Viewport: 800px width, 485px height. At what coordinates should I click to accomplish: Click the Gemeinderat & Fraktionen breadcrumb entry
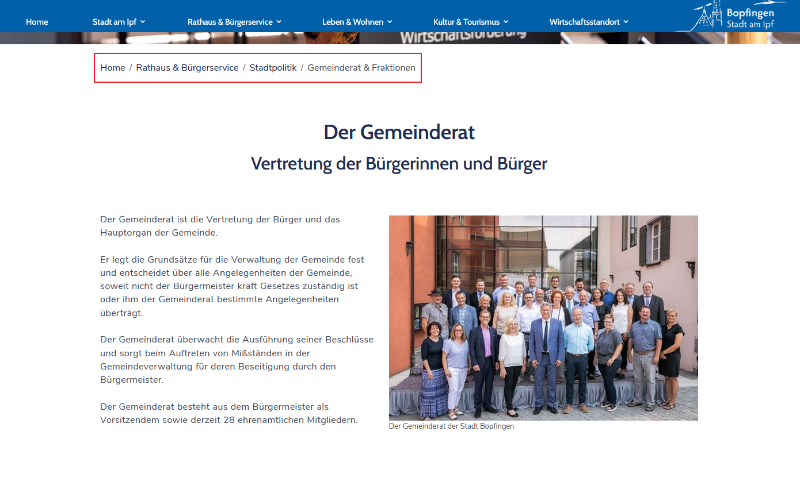361,68
